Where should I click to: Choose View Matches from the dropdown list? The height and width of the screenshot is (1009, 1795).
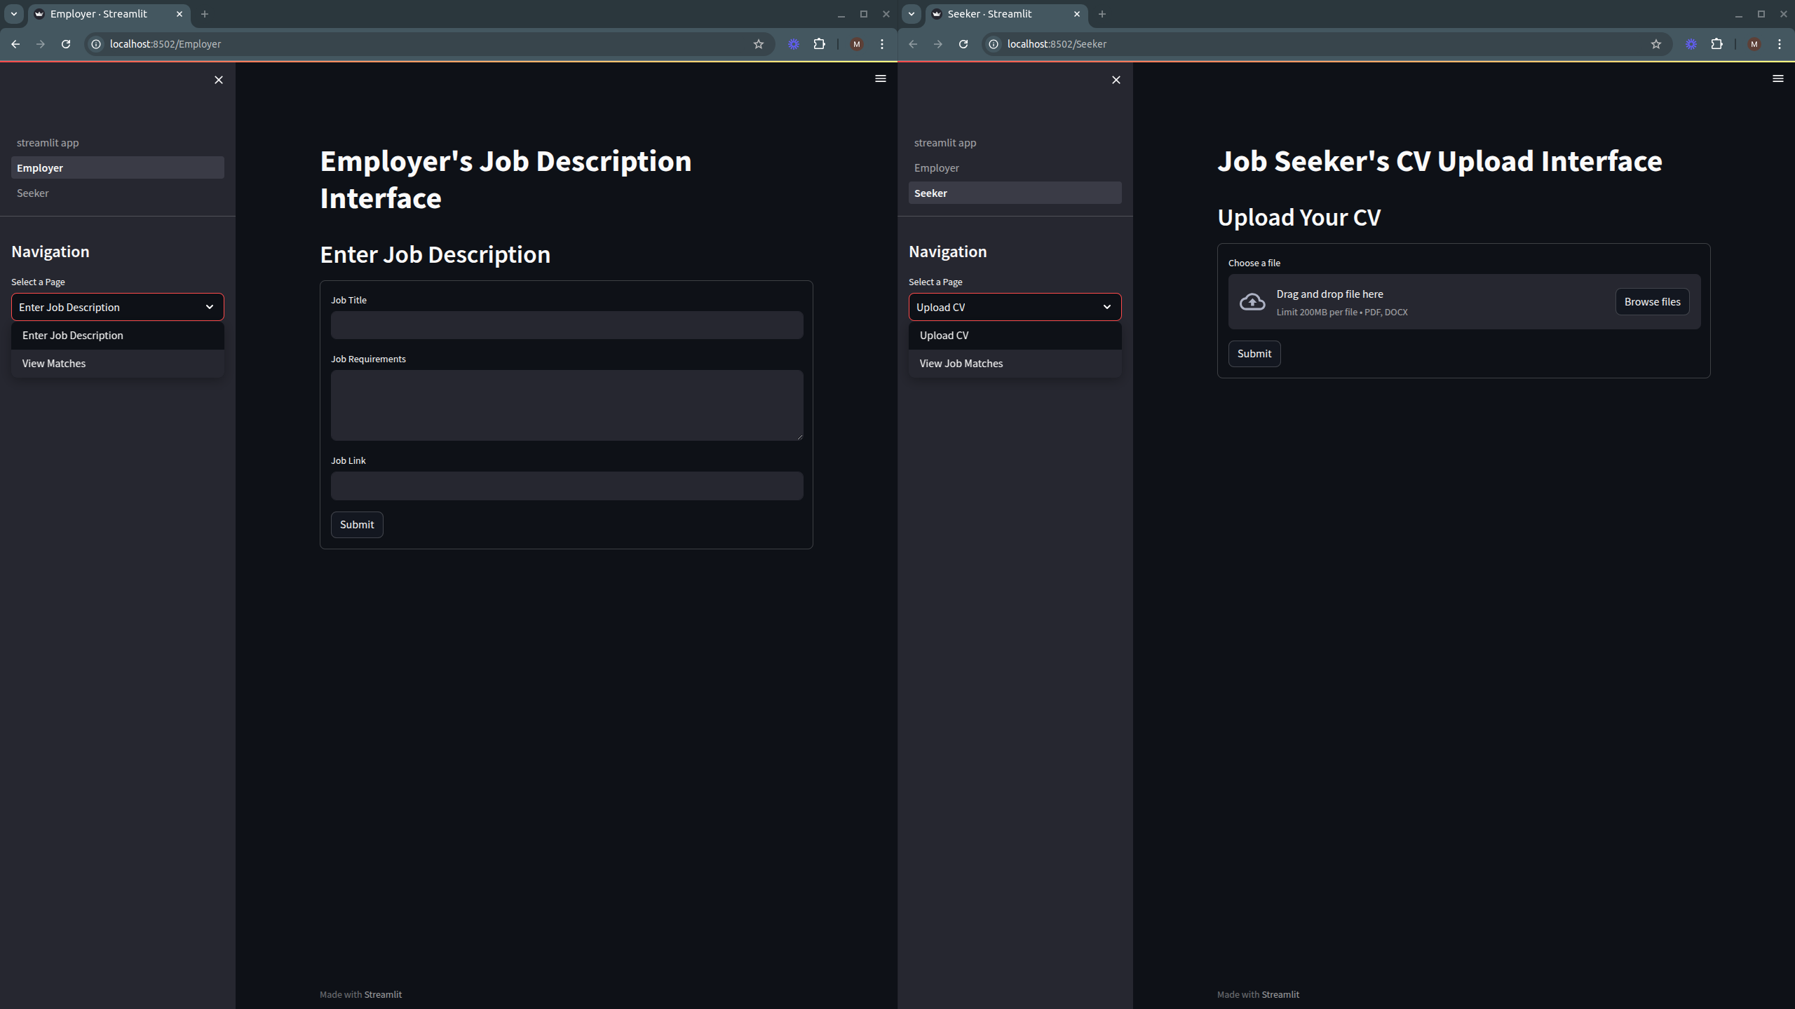(54, 364)
